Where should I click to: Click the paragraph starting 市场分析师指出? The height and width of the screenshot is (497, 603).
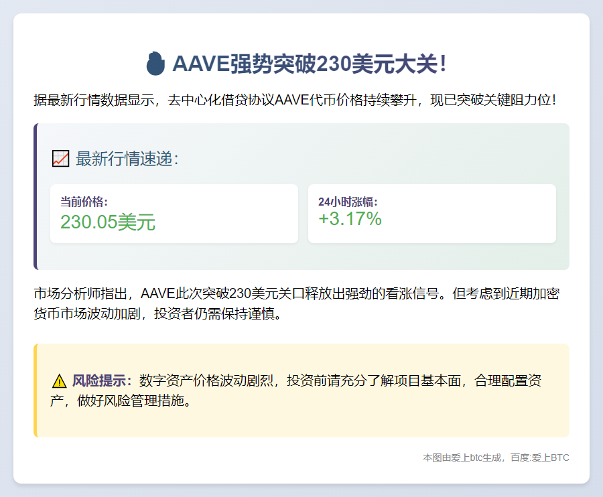click(297, 303)
